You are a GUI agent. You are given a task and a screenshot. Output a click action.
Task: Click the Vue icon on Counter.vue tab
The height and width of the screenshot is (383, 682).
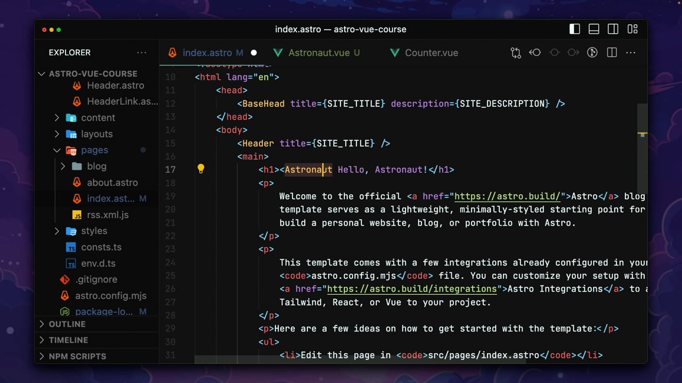394,53
